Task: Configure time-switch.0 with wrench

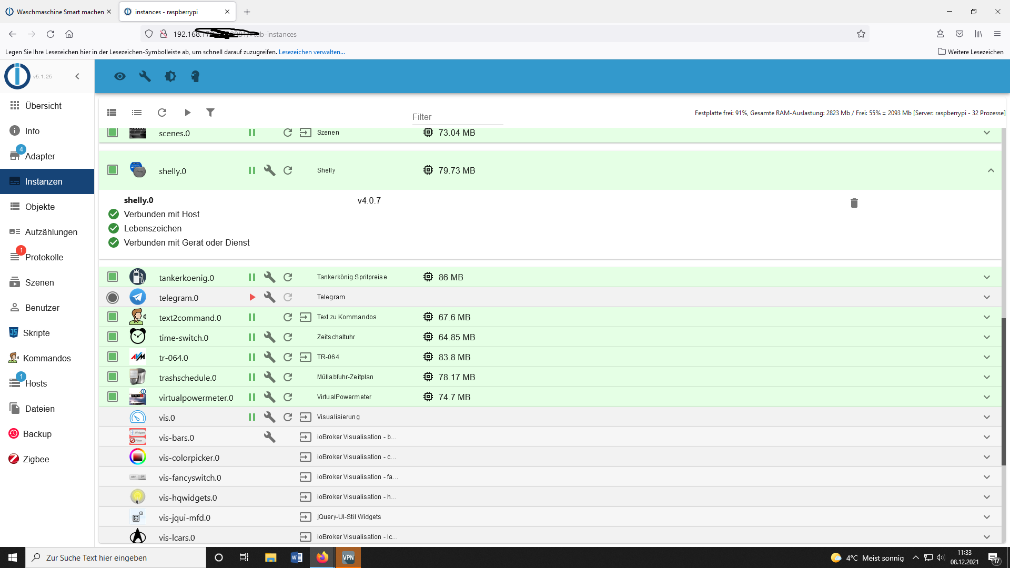Action: click(x=269, y=337)
